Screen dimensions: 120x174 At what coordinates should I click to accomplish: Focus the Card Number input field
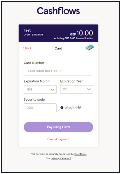58,71
